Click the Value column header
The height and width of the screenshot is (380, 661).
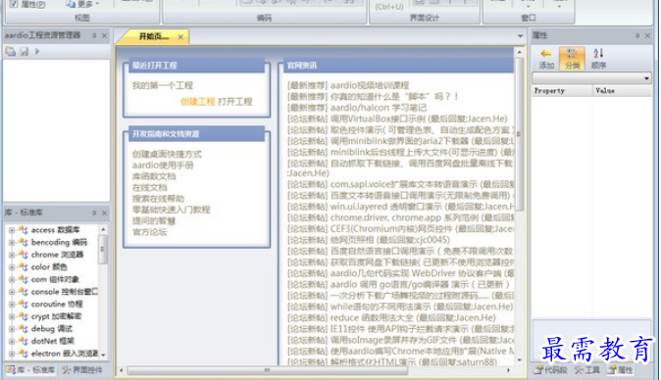pos(622,91)
